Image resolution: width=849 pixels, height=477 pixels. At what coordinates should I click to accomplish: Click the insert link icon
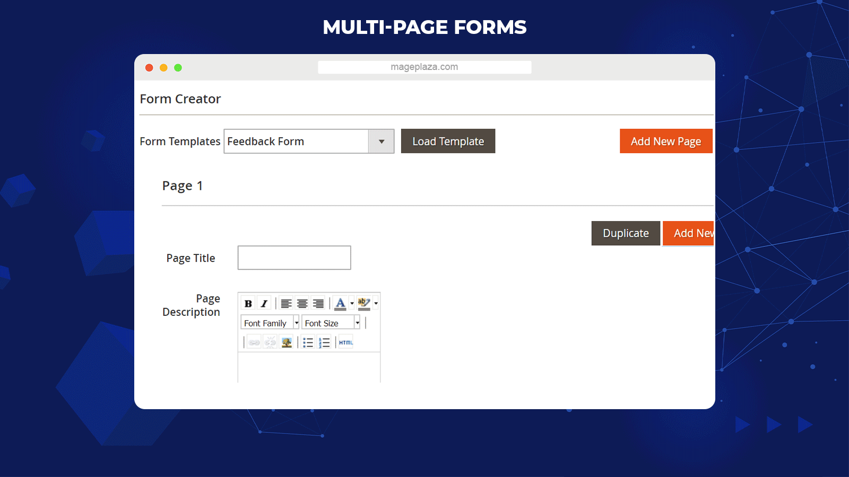pos(254,343)
